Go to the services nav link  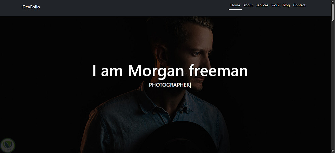pyautogui.click(x=262, y=5)
